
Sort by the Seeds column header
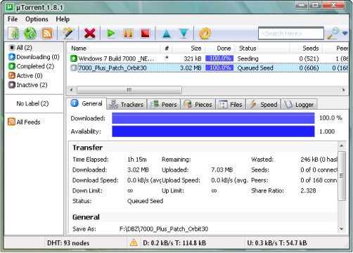pyautogui.click(x=306, y=48)
